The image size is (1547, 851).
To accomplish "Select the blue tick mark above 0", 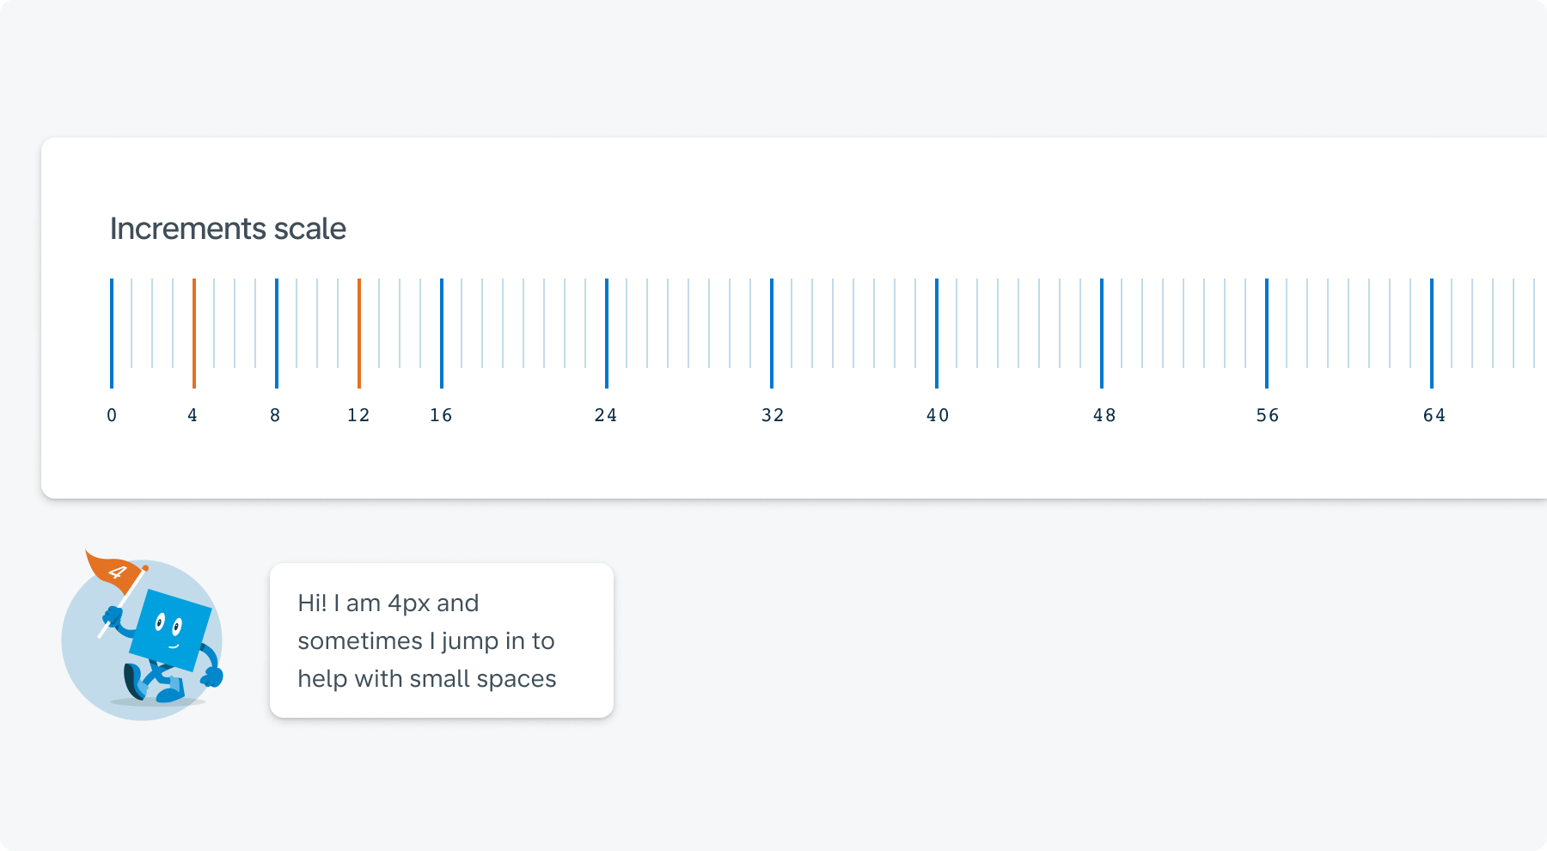I will click(112, 334).
